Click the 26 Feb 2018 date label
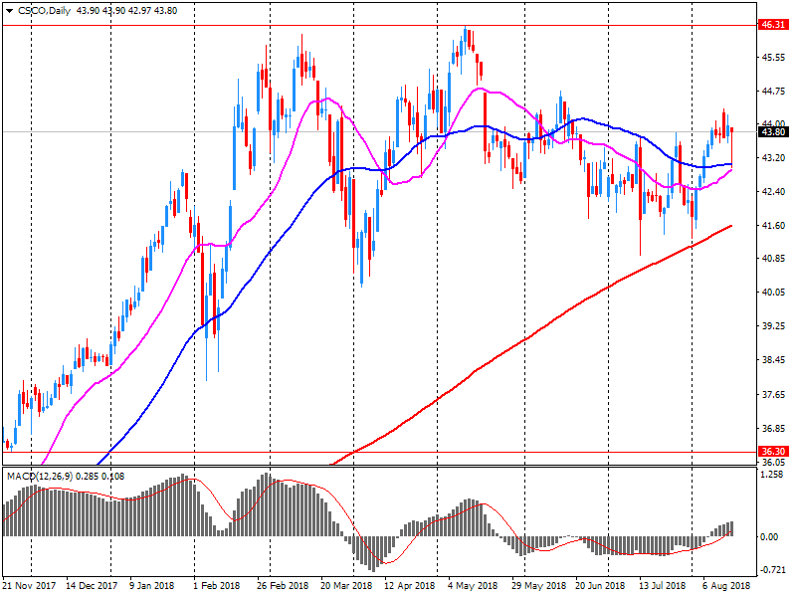The height and width of the screenshot is (597, 796). tap(283, 585)
